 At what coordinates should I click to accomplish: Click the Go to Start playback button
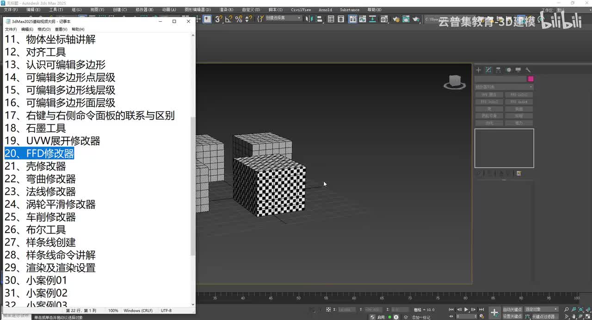(451, 309)
